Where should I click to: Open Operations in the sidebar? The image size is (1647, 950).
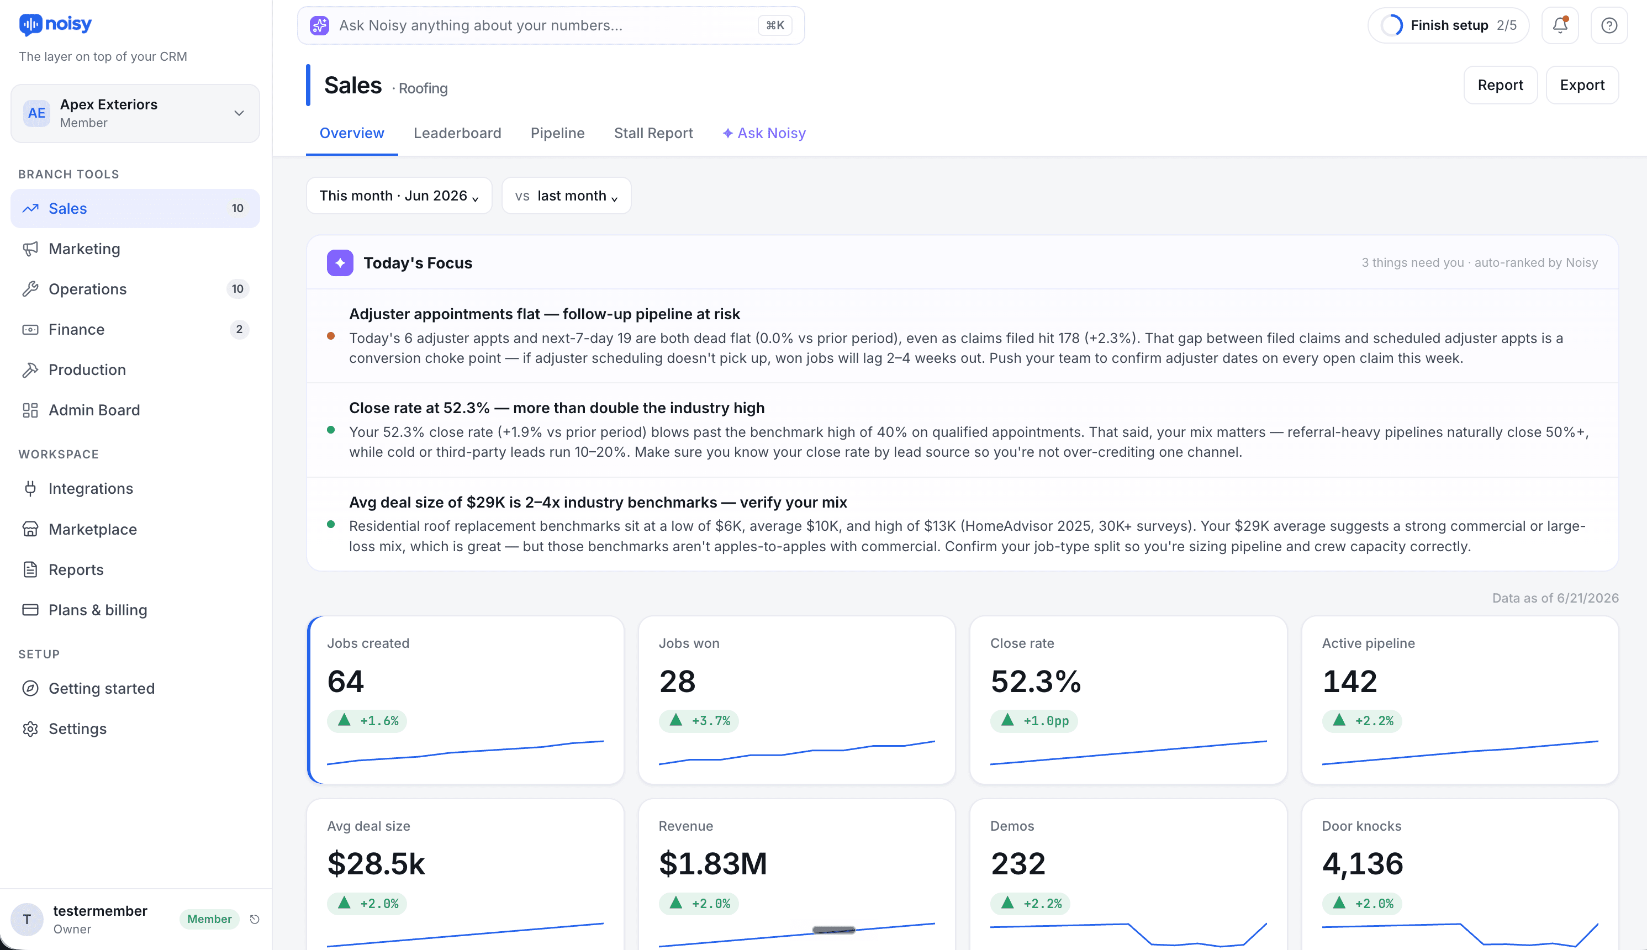coord(135,289)
